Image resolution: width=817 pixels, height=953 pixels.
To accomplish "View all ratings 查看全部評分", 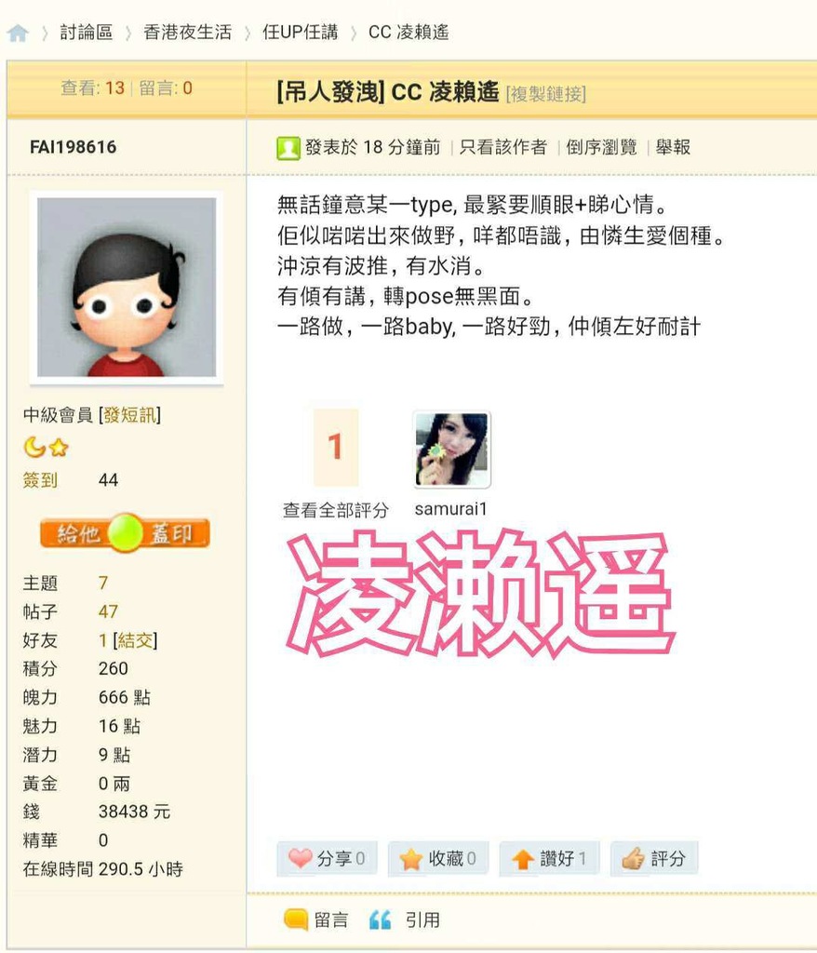I will click(336, 510).
